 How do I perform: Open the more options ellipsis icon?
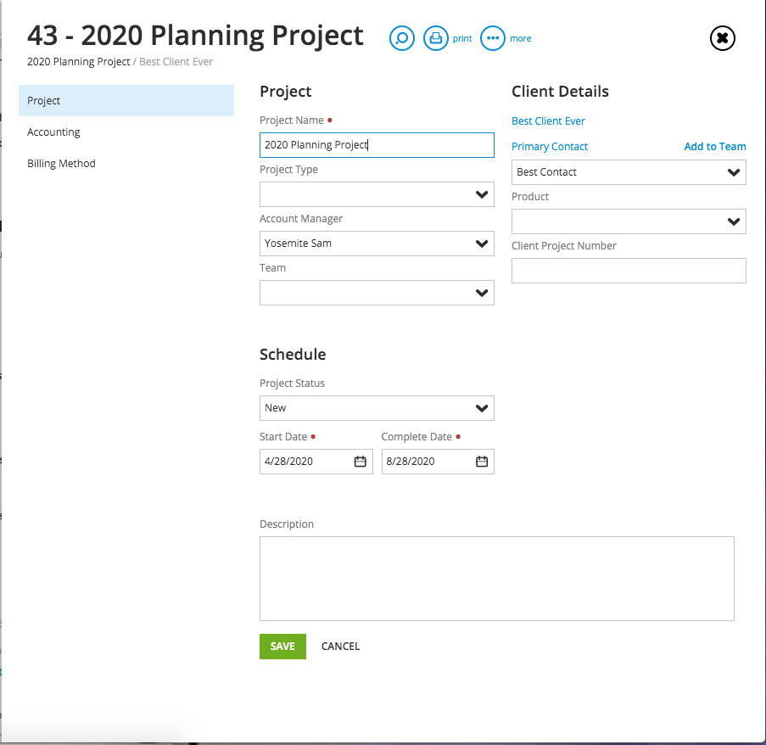point(492,38)
